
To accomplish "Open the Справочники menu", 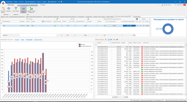I will click(x=9, y=2).
